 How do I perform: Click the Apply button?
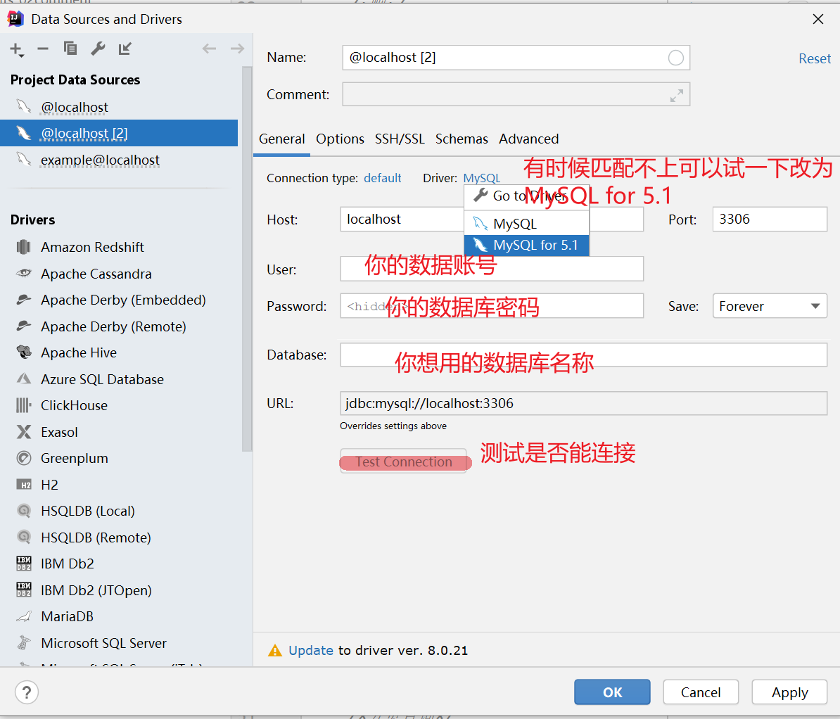pos(790,692)
